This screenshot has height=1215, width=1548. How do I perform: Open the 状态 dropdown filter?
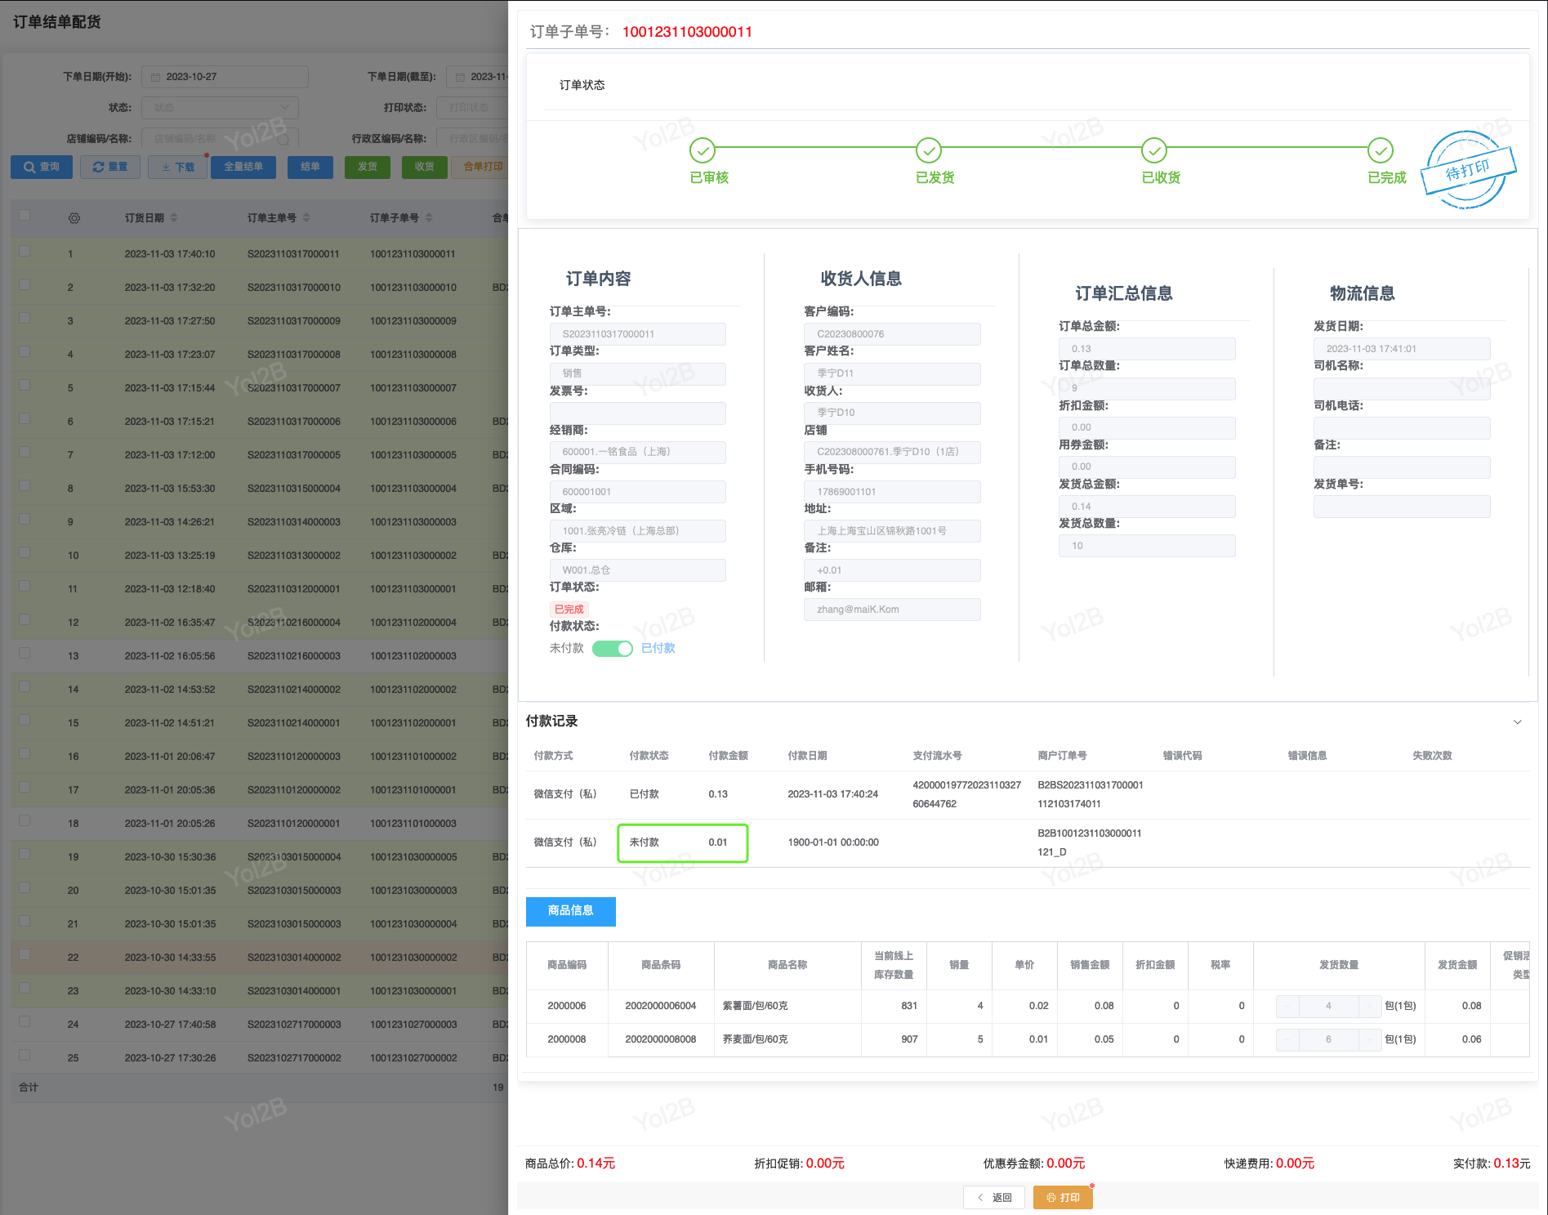pyautogui.click(x=220, y=108)
